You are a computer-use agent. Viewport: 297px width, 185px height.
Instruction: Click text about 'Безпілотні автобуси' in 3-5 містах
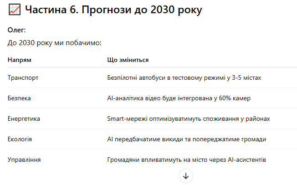[184, 78]
